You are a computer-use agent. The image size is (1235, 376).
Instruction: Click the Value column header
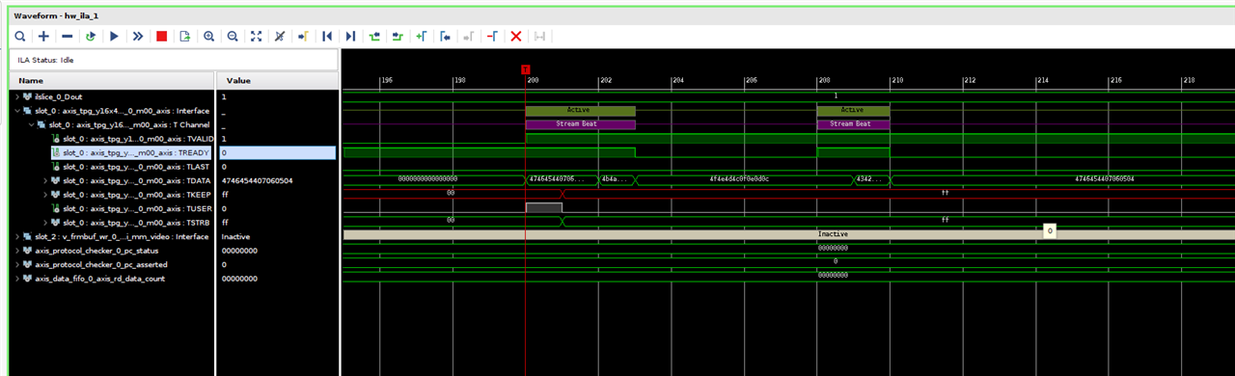[278, 81]
